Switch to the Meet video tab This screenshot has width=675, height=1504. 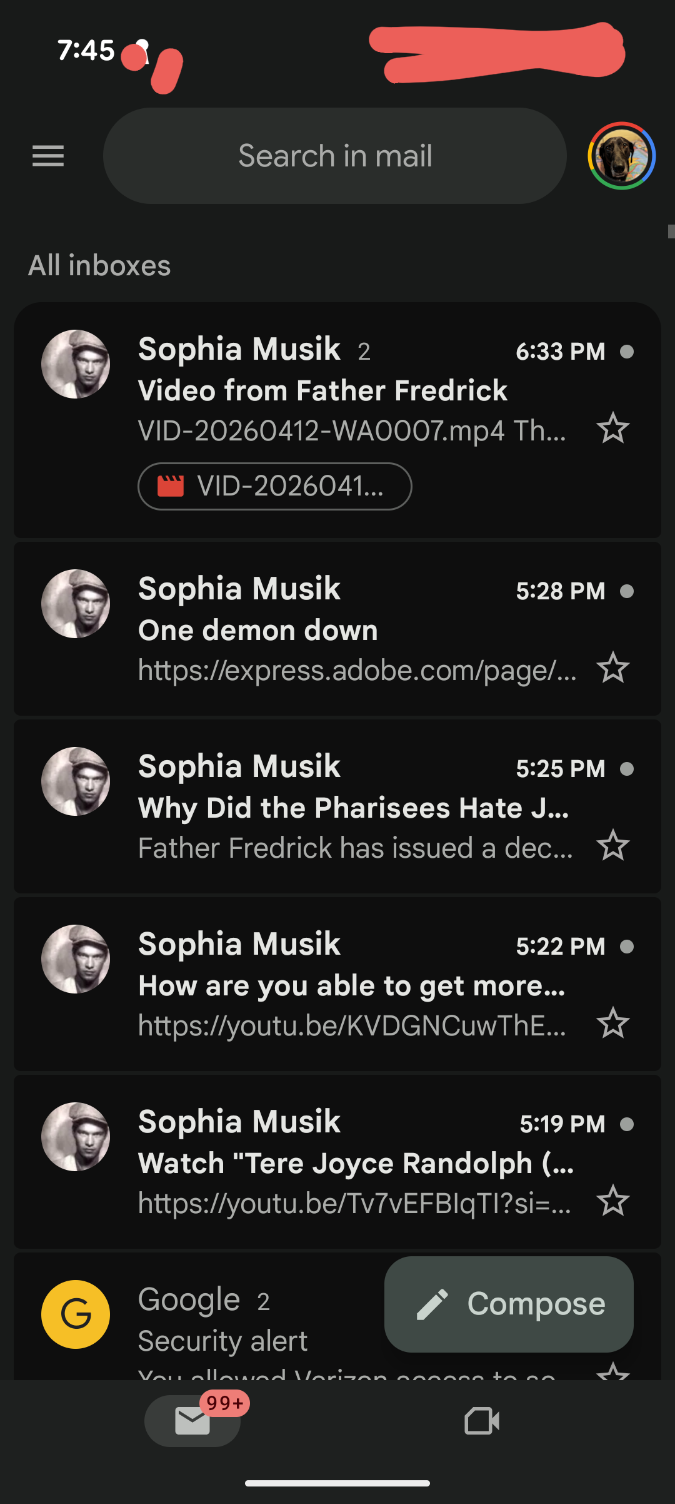(x=482, y=1421)
